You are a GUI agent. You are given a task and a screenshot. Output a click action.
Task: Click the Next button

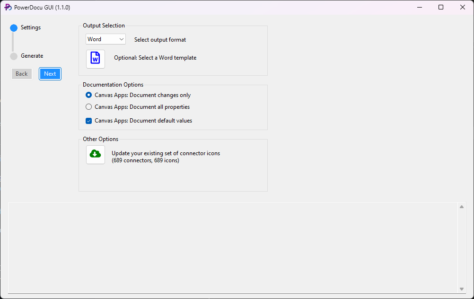[x=50, y=74]
